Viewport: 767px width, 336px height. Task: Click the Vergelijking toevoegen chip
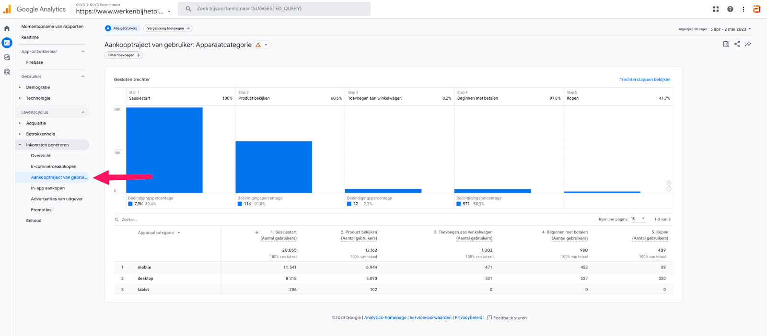pyautogui.click(x=168, y=28)
